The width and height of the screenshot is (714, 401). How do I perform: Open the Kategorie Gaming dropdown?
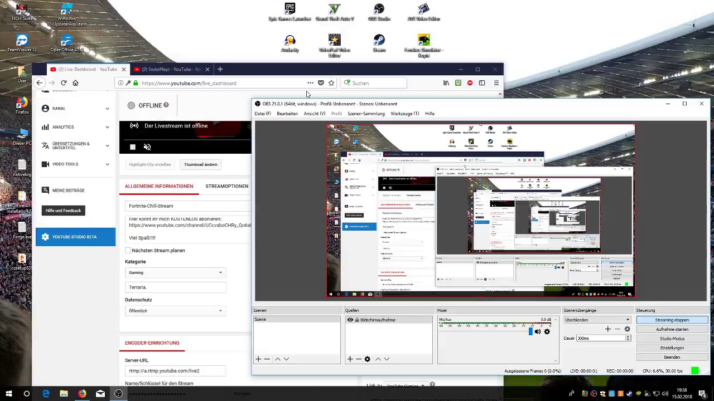pos(175,273)
